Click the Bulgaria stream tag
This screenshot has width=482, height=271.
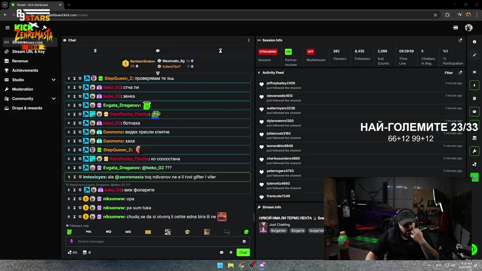pos(297,230)
